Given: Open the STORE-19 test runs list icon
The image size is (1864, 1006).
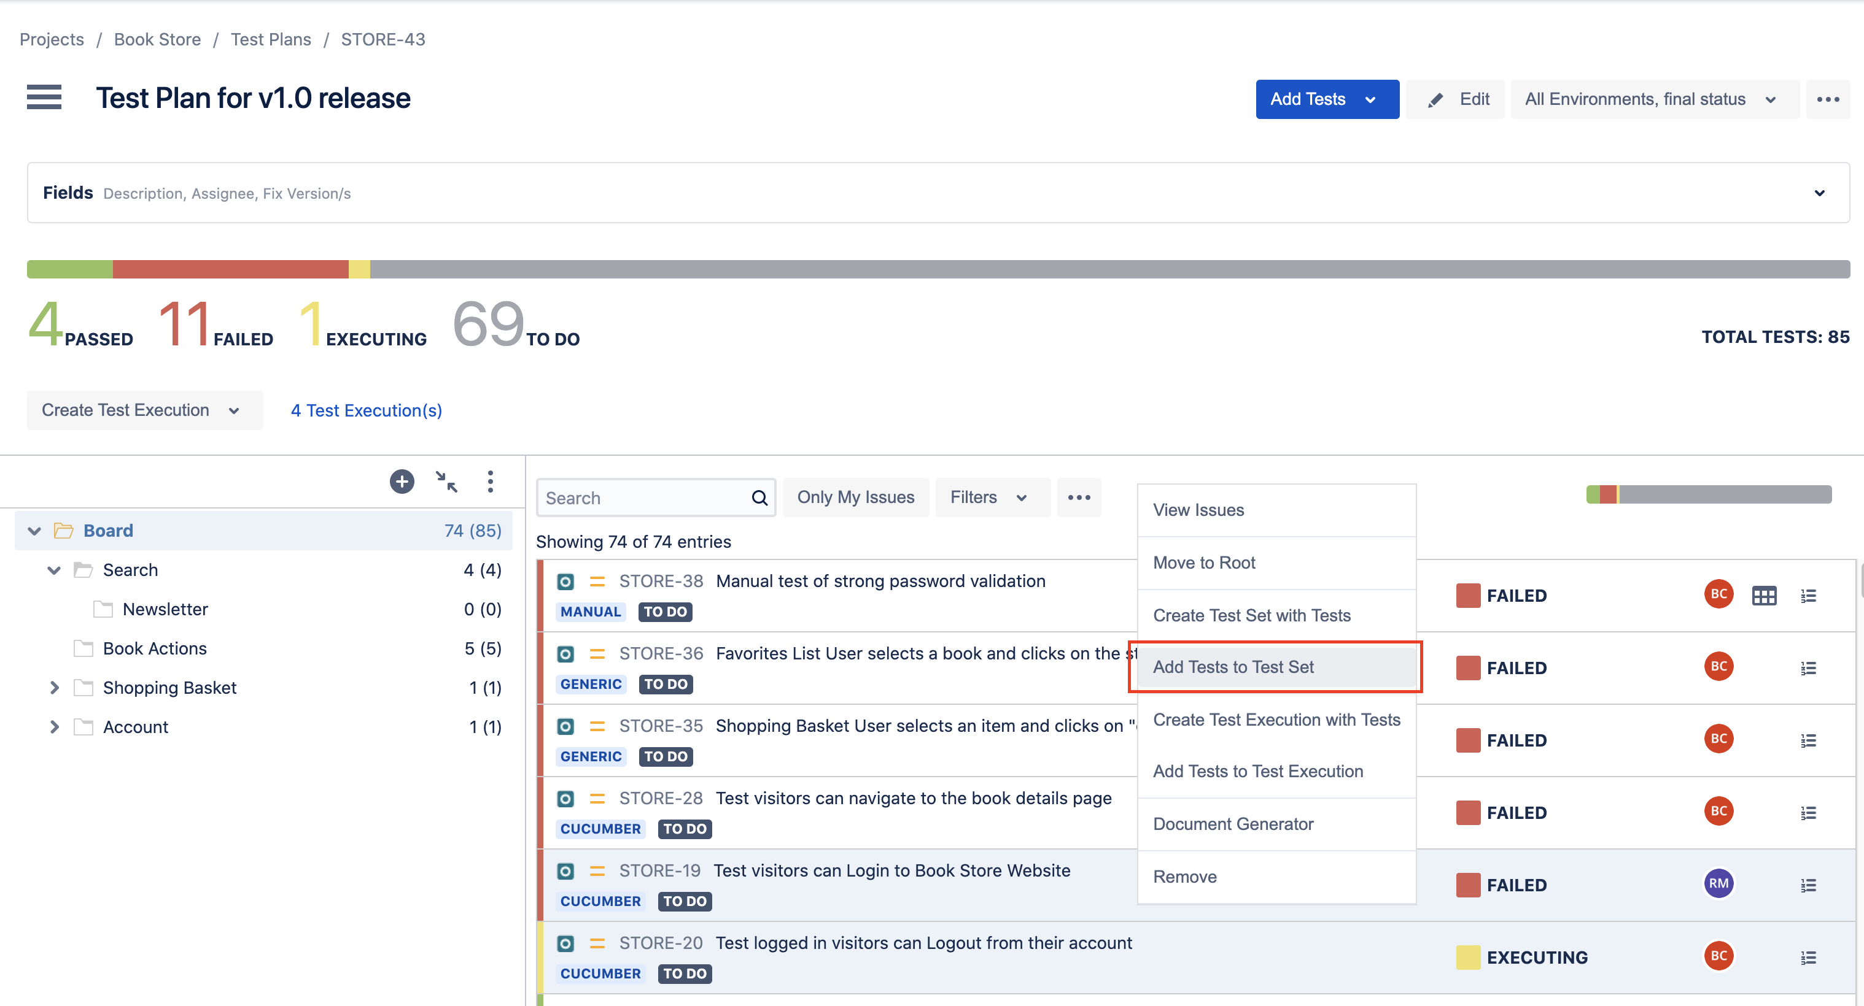Looking at the screenshot, I should pos(1808,885).
